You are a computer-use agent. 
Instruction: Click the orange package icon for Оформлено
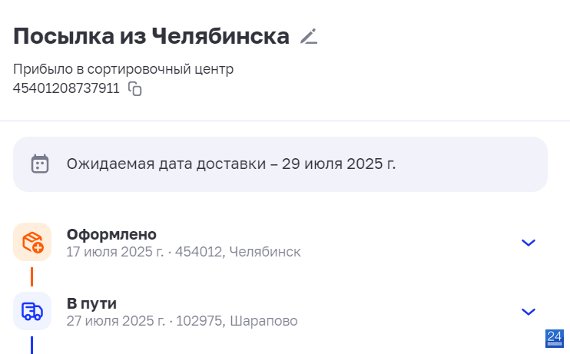pyautogui.click(x=32, y=242)
